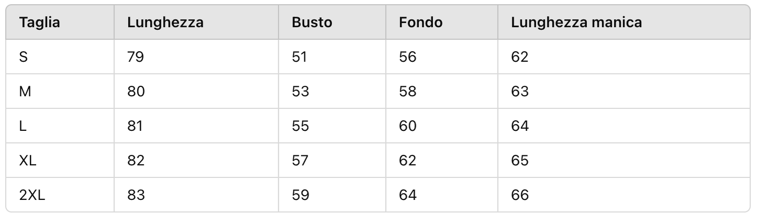The height and width of the screenshot is (224, 757).
Task: Select the Lunghezza manica header
Action: pos(576,23)
